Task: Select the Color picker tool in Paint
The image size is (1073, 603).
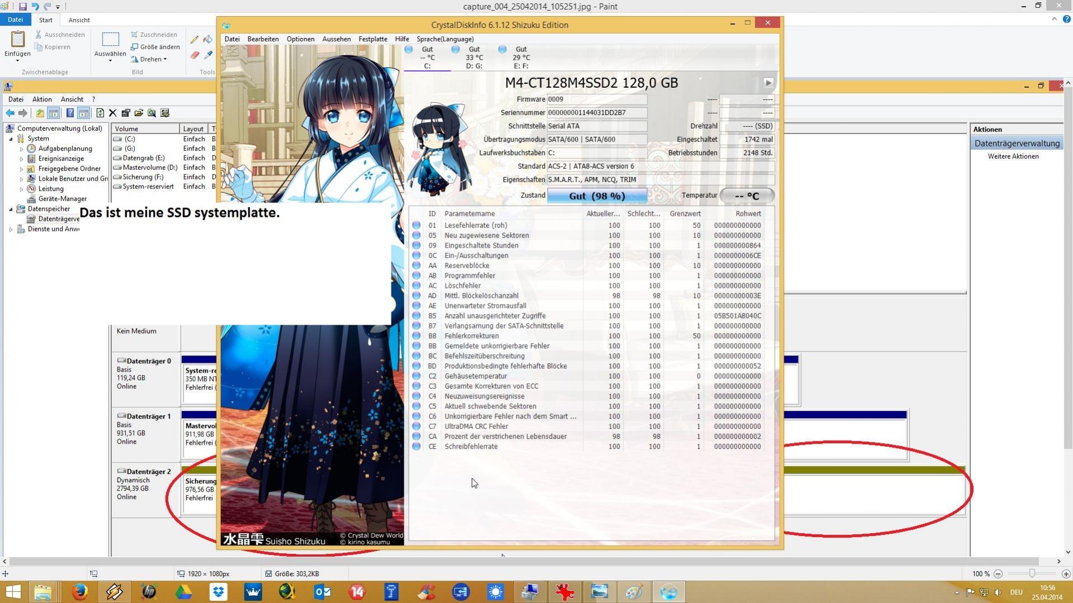Action: 208,55
